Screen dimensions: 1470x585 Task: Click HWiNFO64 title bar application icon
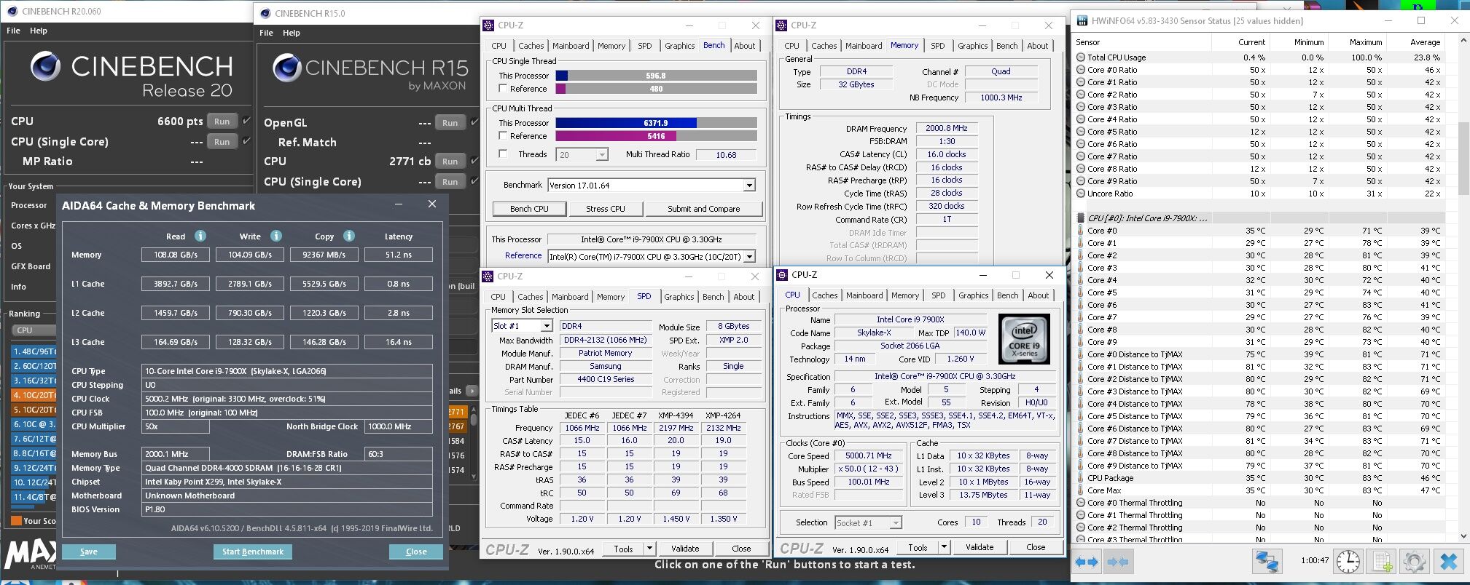1082,20
